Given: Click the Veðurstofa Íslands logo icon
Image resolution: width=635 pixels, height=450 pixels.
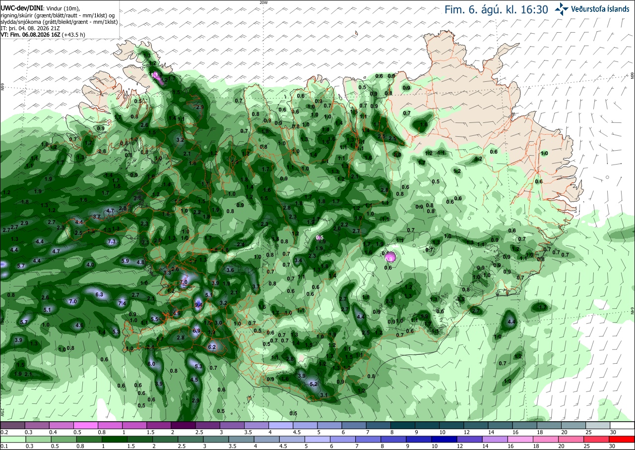Looking at the screenshot, I should click(x=562, y=8).
